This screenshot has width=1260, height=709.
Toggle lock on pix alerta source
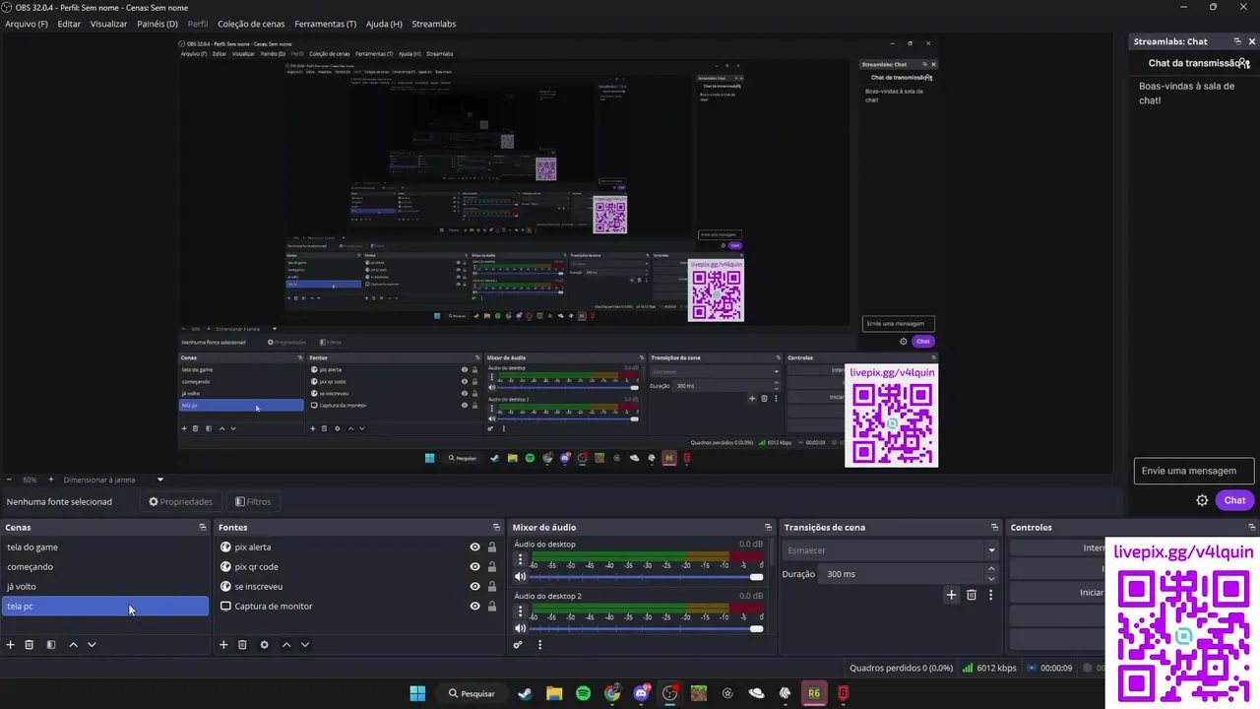click(x=492, y=548)
